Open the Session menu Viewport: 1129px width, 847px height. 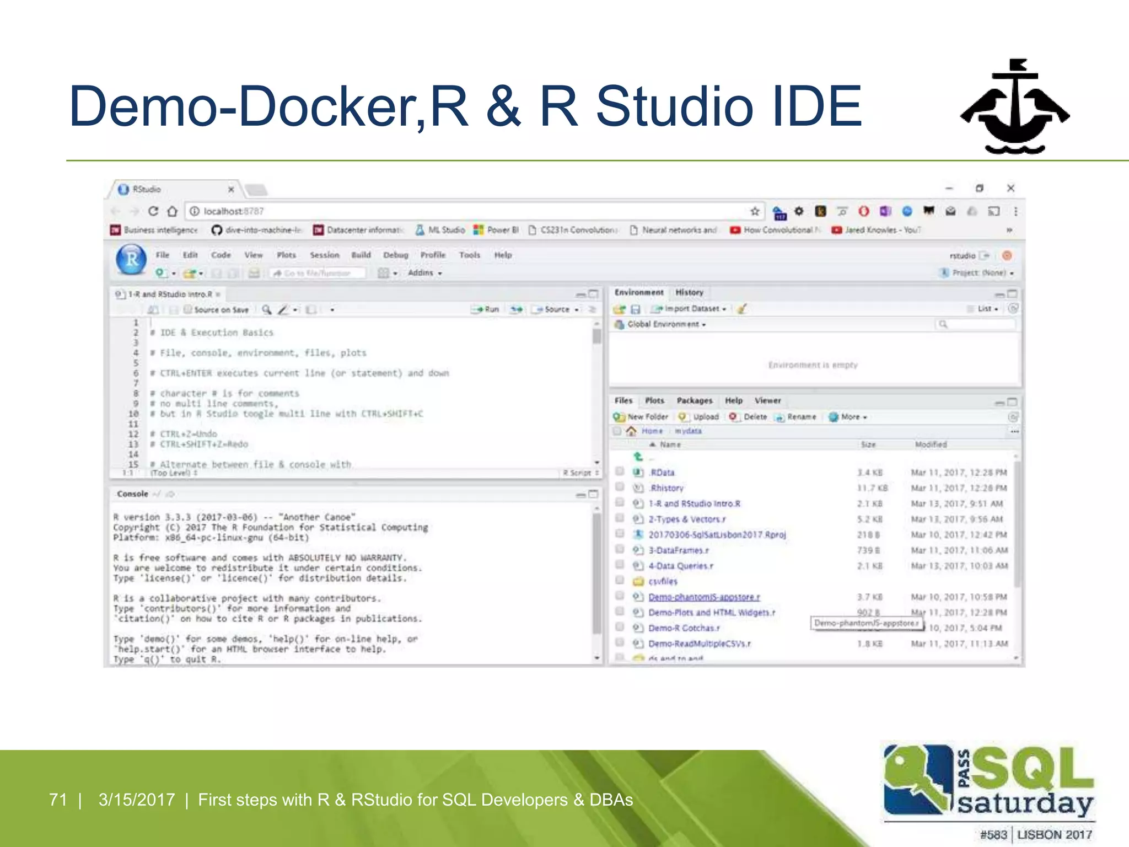[324, 255]
